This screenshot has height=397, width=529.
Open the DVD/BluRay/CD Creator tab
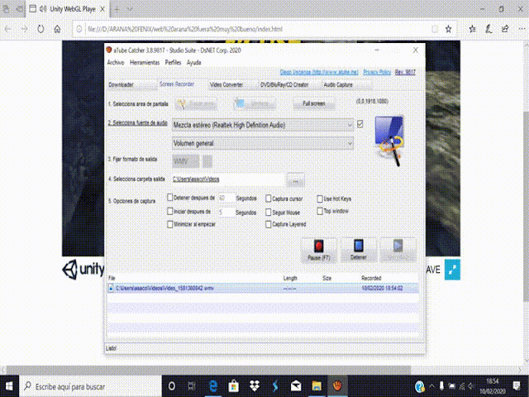click(x=289, y=84)
